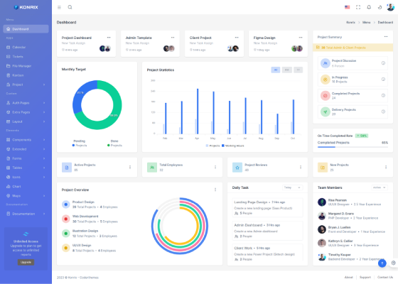Screen dimensions: 398x284
Task: Click the scroll-to-top arrow button
Action: coord(382,263)
